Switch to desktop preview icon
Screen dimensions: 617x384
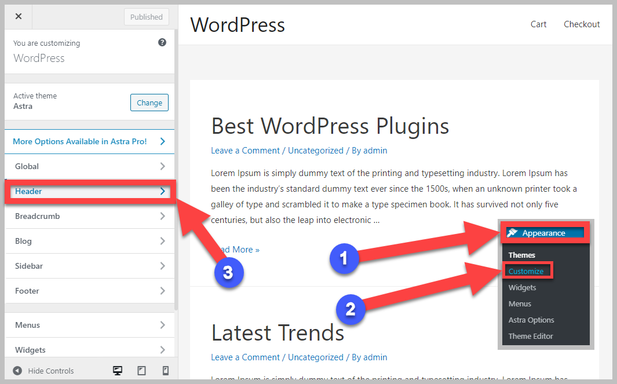click(x=117, y=371)
